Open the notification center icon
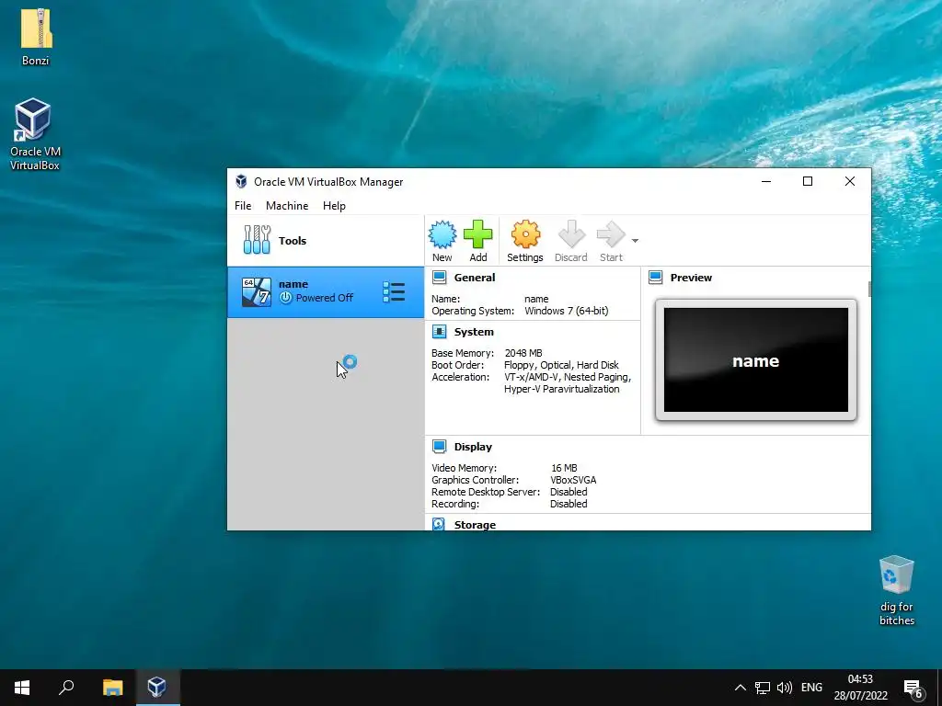 coord(913,688)
